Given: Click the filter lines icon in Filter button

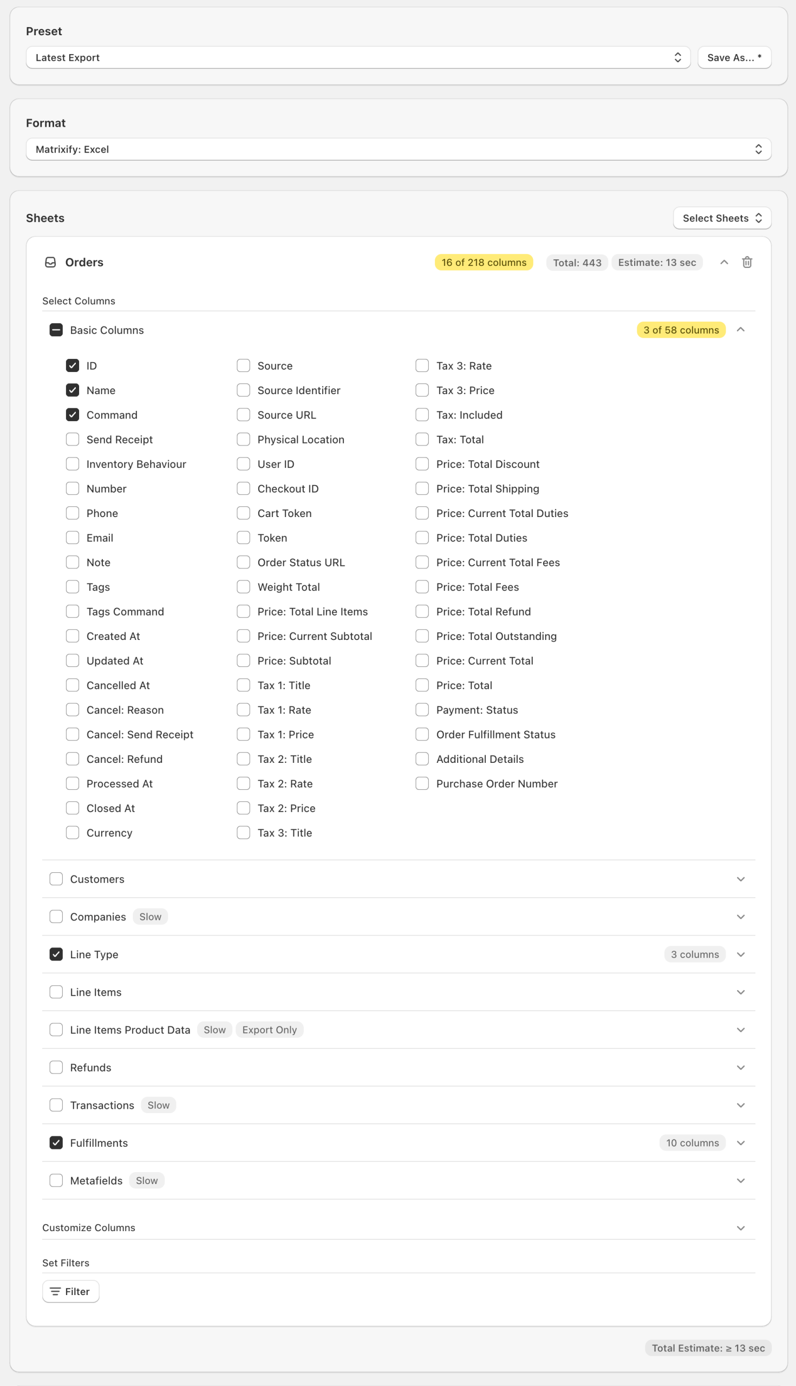Looking at the screenshot, I should click(x=55, y=1291).
